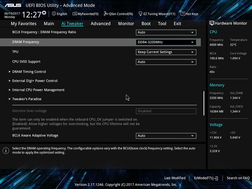Open BCLK Aware Adaptive Voltage dropdown

tap(166, 136)
